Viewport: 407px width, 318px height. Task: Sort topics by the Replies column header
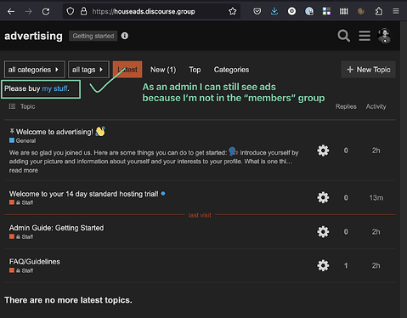346,106
